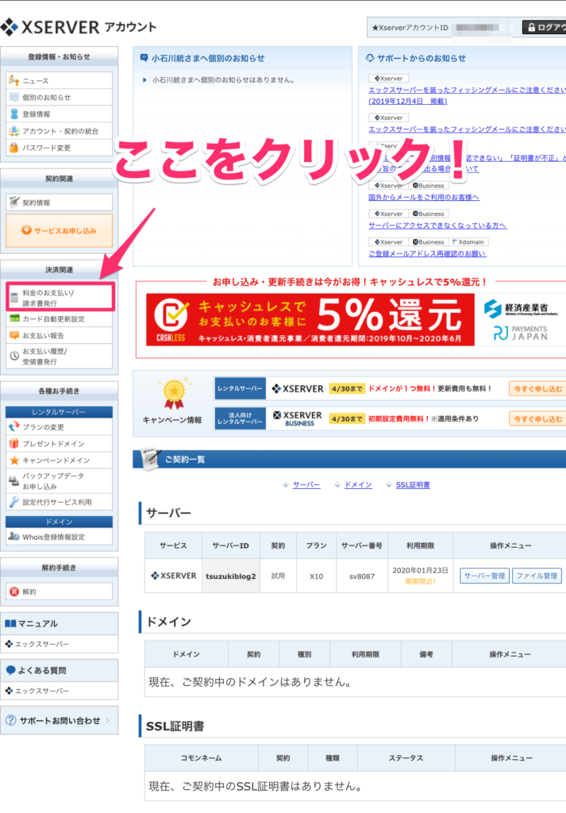The height and width of the screenshot is (813, 566).
Task: Click the カード自動更新設定 card icon
Action: [x=14, y=318]
